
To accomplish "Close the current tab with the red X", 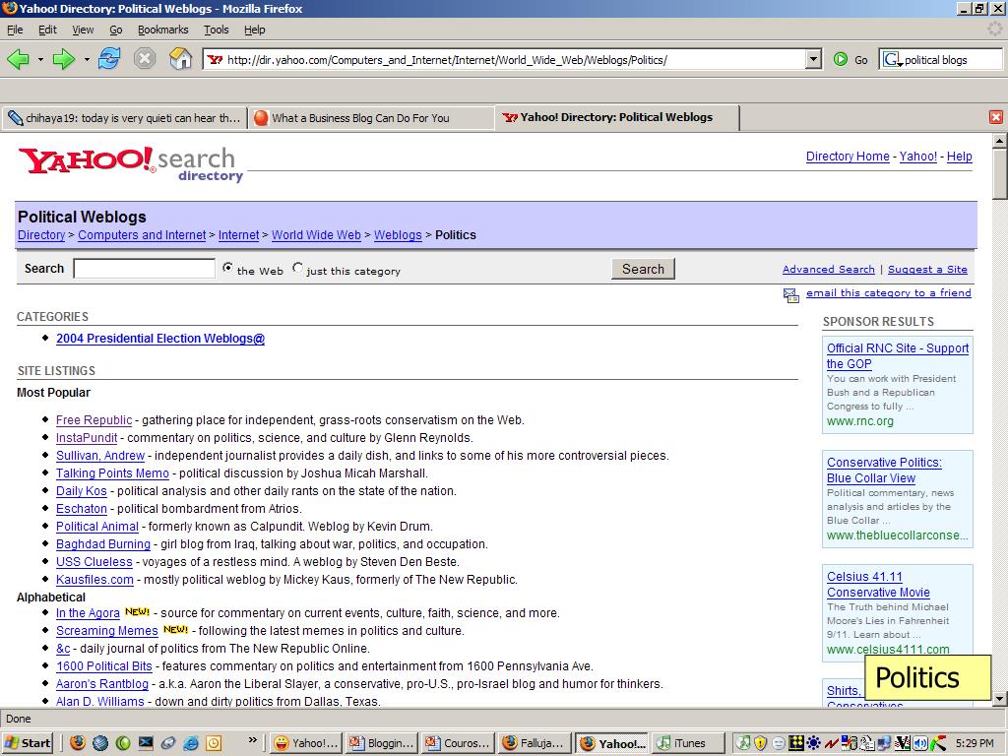I will (996, 117).
